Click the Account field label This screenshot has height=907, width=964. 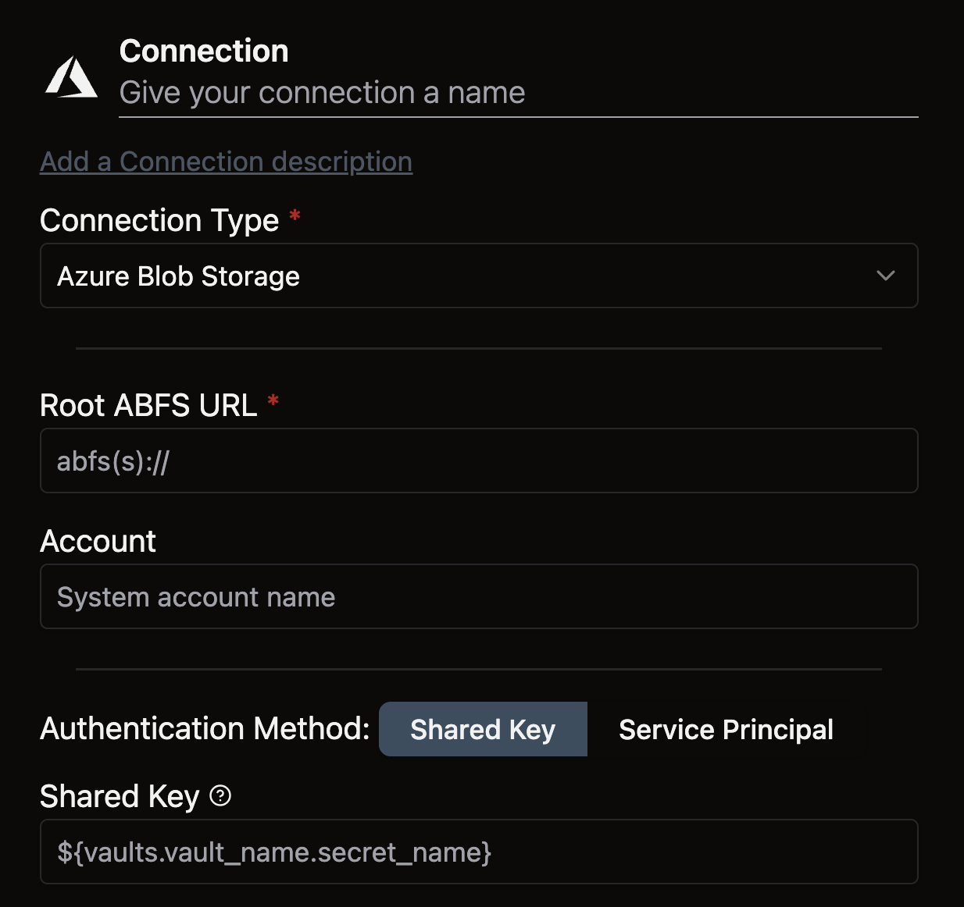[98, 541]
